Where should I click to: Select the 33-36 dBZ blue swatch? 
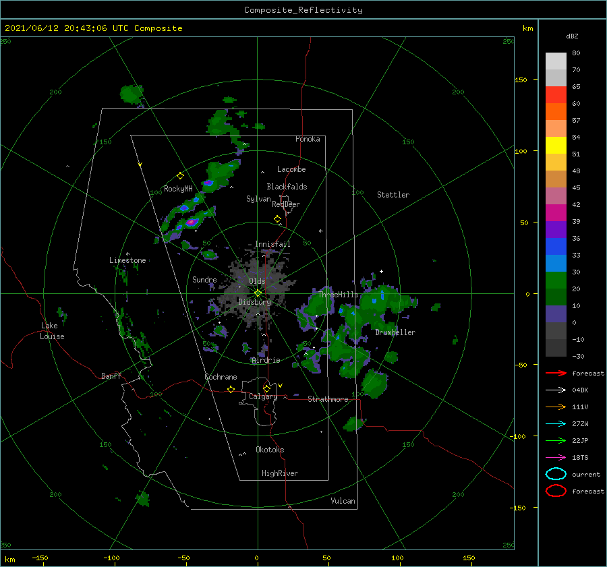[x=556, y=246]
